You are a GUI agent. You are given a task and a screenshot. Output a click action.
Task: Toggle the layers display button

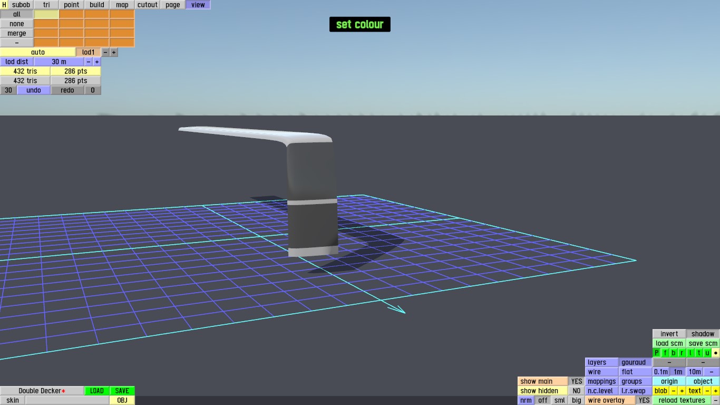[602, 362]
